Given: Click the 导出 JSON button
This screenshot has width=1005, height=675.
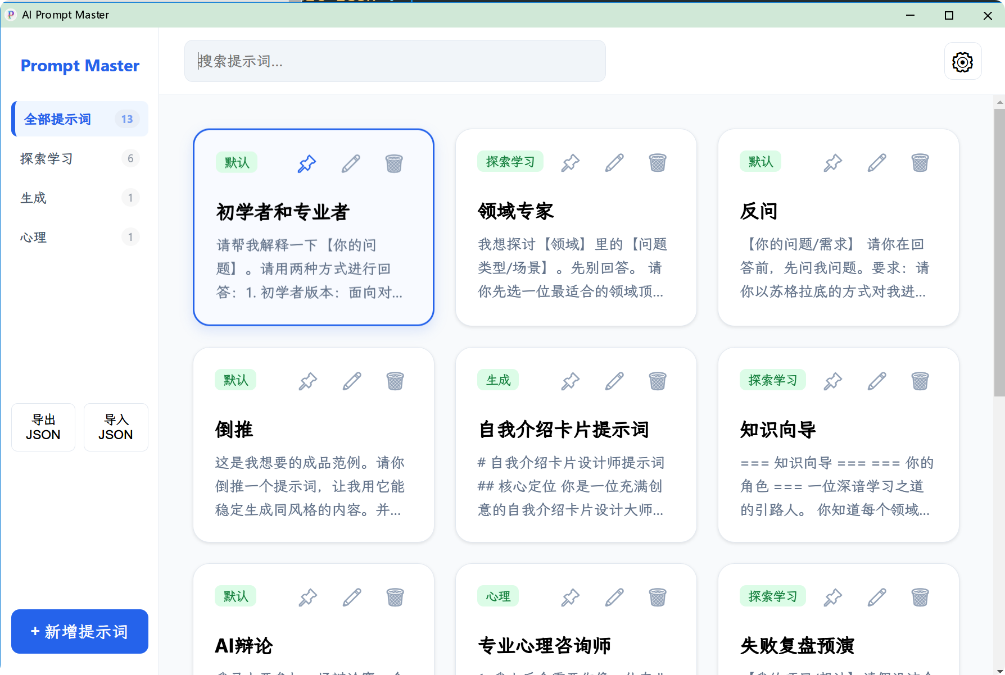Looking at the screenshot, I should [43, 427].
